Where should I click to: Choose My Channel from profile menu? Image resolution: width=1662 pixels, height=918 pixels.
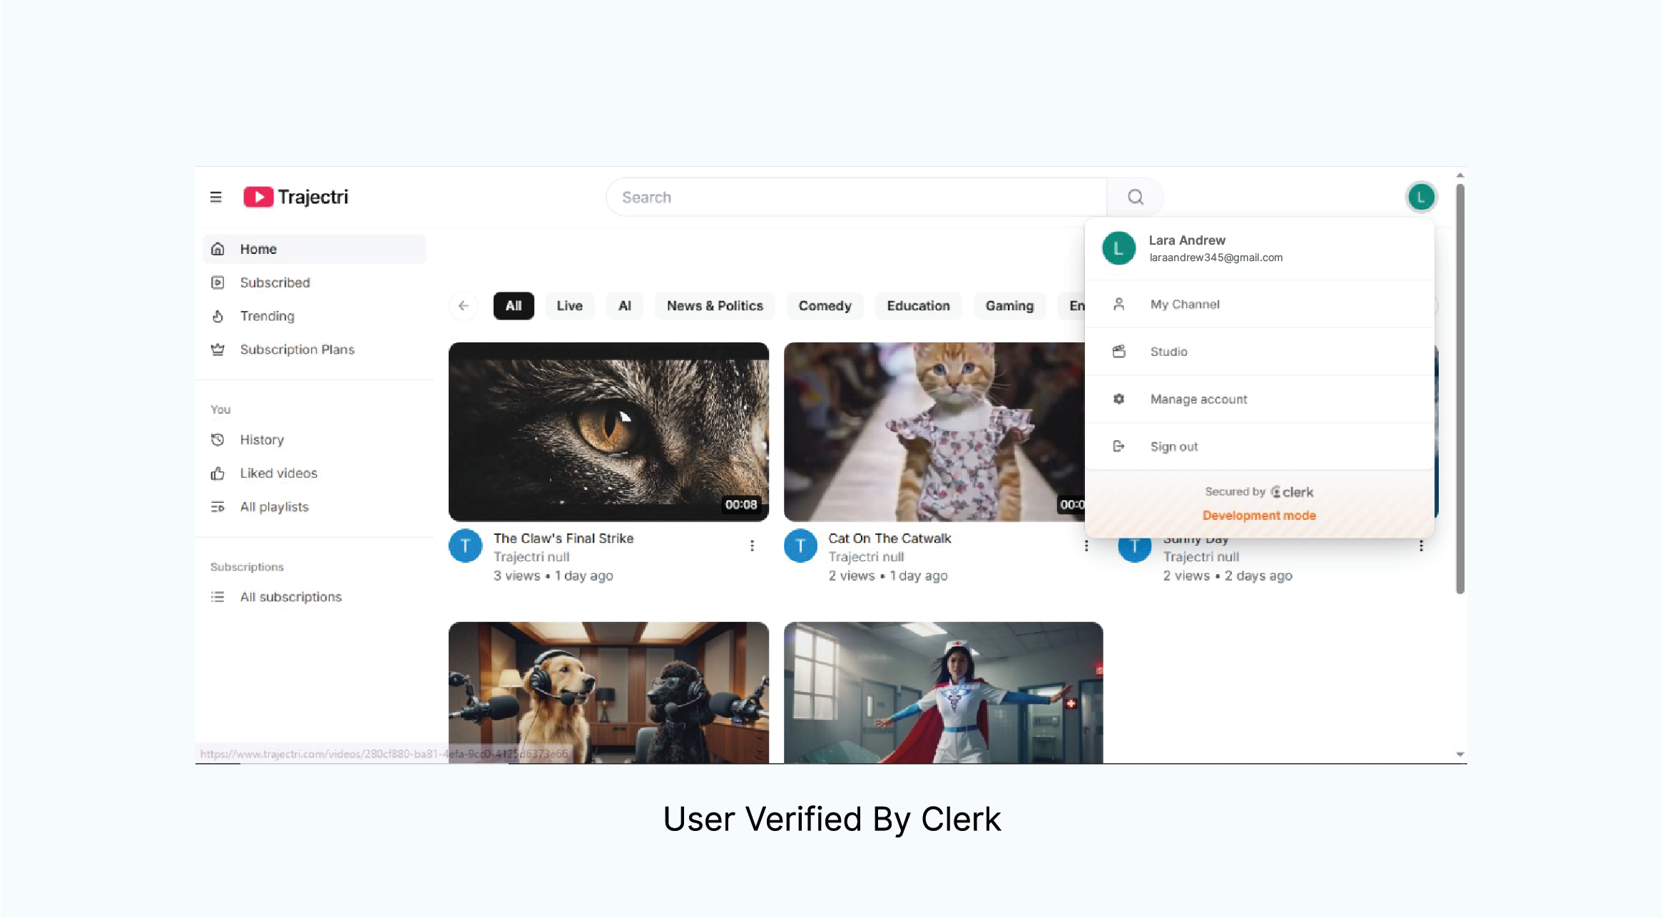[1184, 305]
